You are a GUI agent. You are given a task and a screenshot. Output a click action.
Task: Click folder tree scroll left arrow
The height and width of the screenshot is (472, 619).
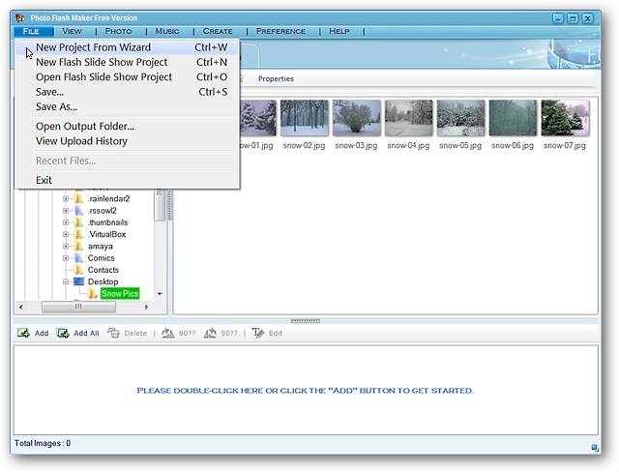pyautogui.click(x=21, y=307)
